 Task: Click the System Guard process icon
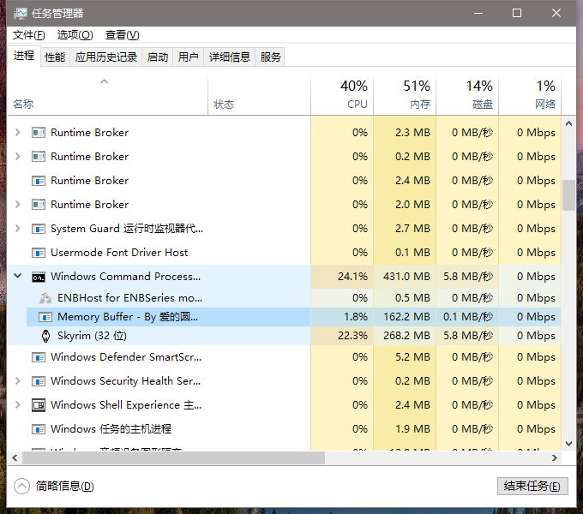(x=39, y=229)
